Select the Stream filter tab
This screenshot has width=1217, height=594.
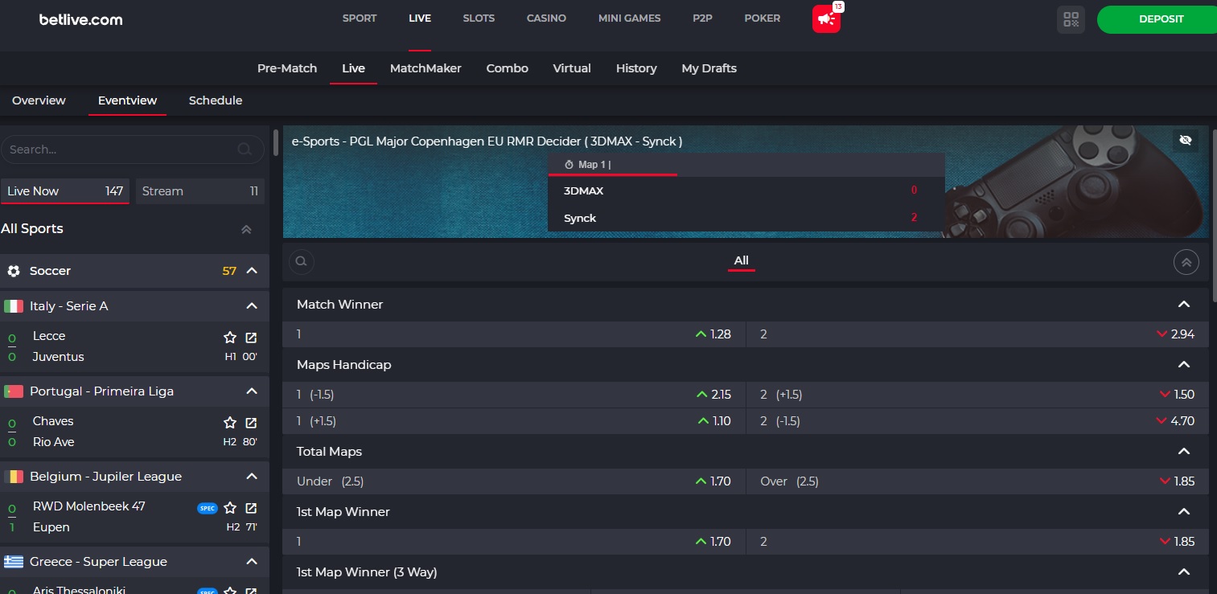[x=199, y=191]
